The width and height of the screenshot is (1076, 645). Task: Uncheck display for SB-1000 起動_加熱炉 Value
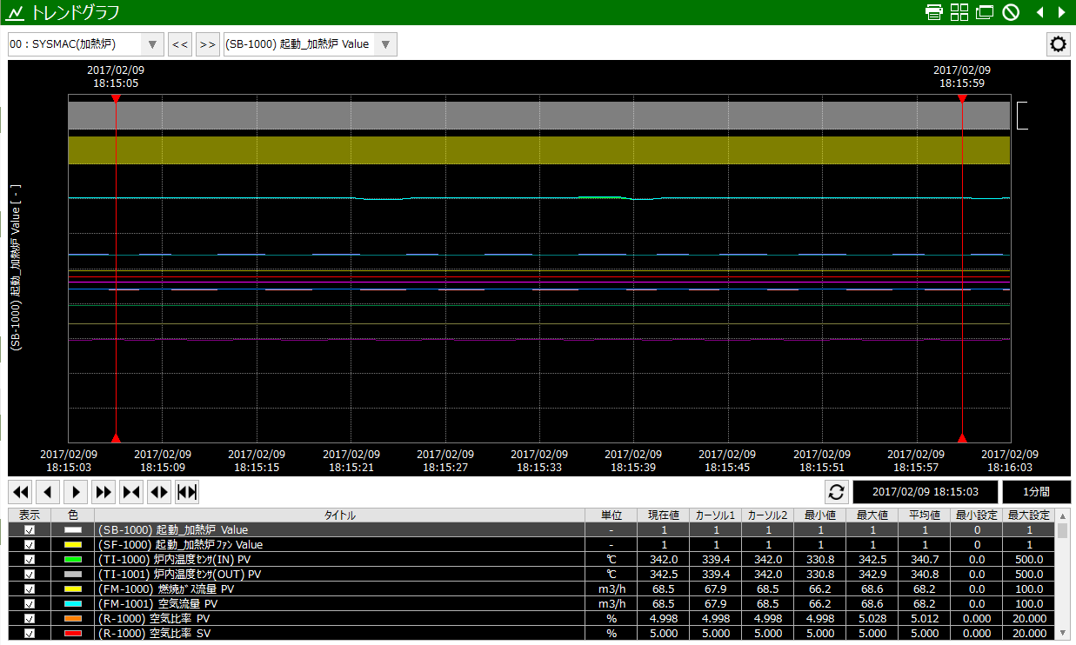(30, 530)
